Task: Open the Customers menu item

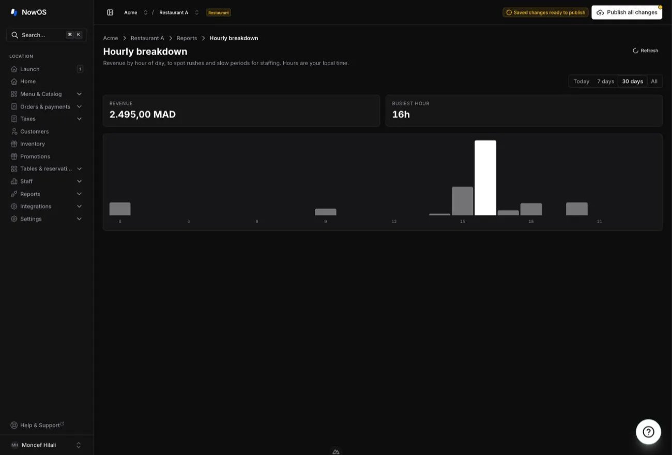Action: [x=47, y=132]
